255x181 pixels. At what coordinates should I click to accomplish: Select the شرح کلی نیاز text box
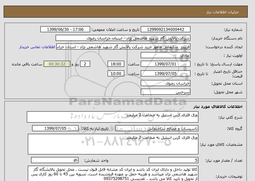(x=113, y=117)
